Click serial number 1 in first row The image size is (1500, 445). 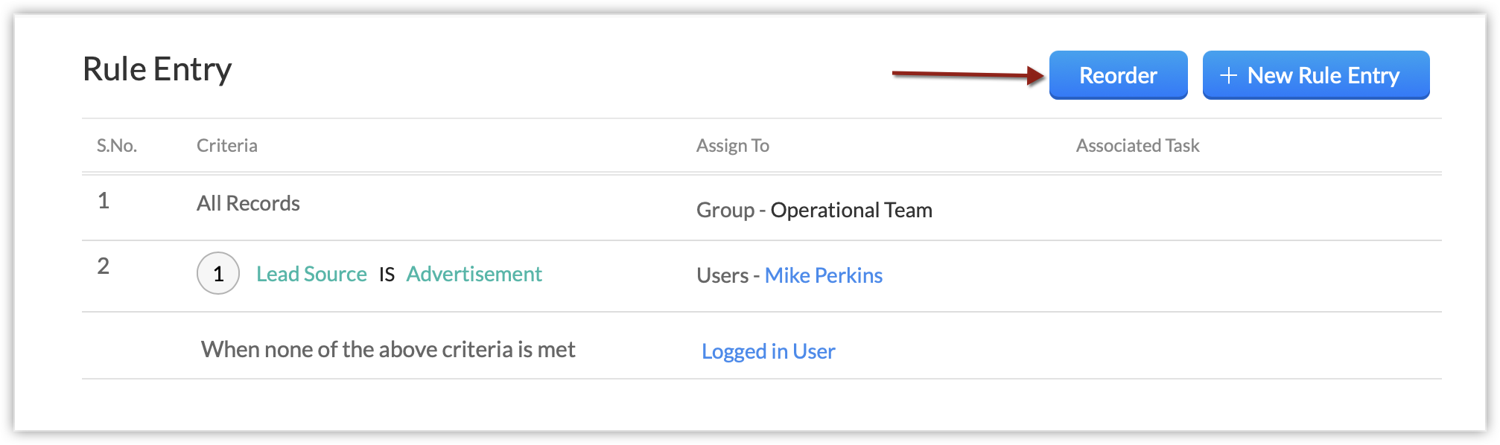click(x=104, y=201)
